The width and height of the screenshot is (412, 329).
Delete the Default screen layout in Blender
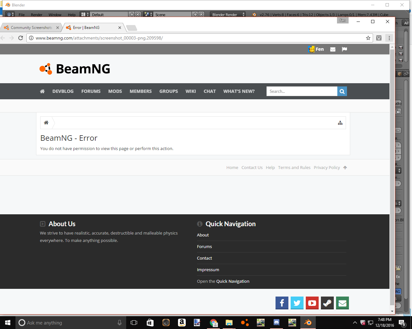138,14
